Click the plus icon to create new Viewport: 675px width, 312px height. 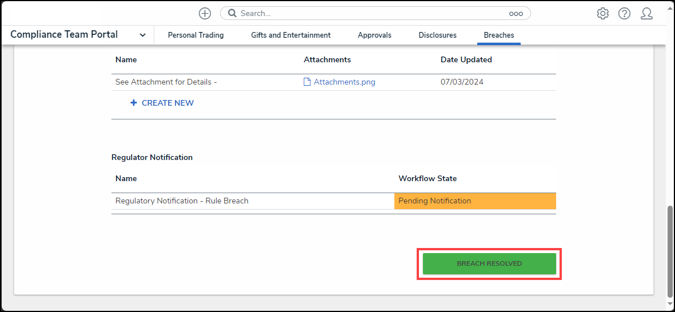tap(205, 13)
